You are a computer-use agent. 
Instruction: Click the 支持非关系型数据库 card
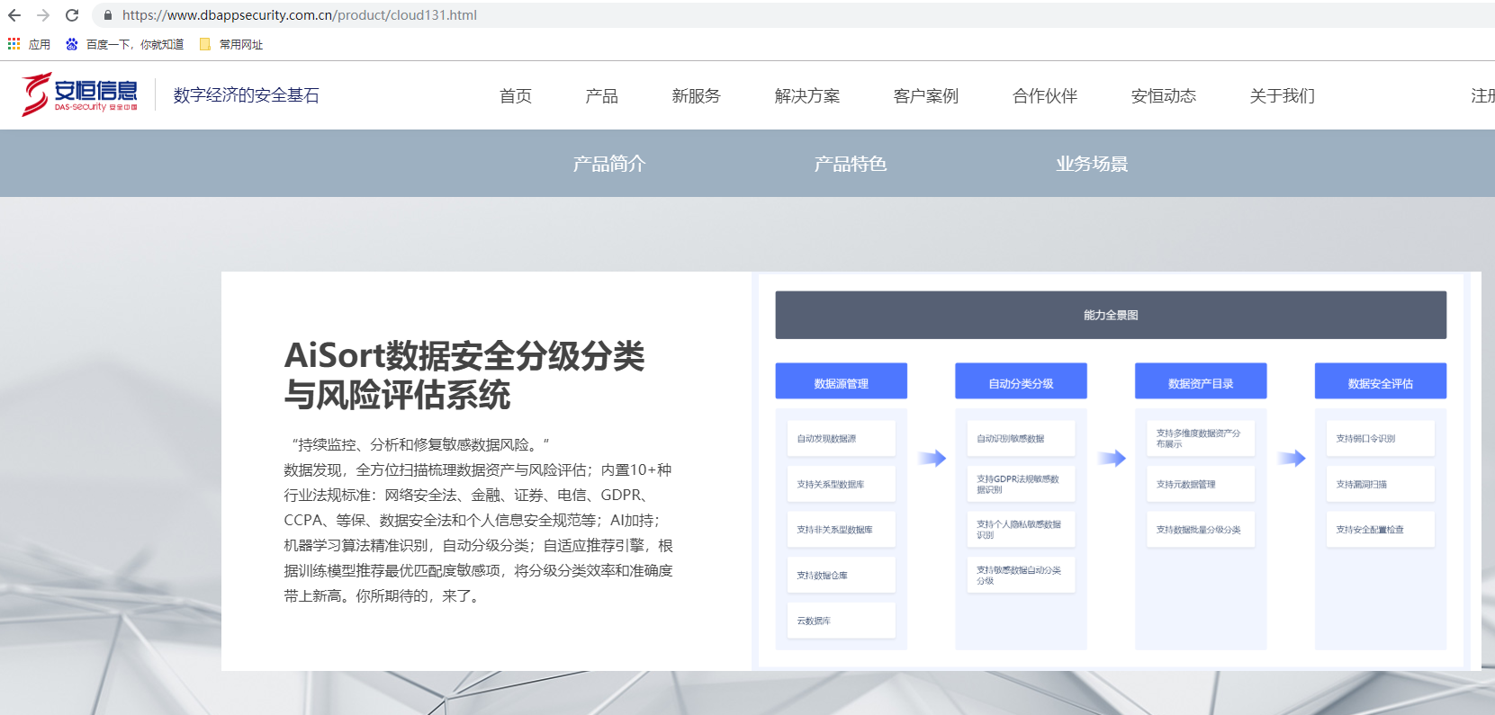841,530
